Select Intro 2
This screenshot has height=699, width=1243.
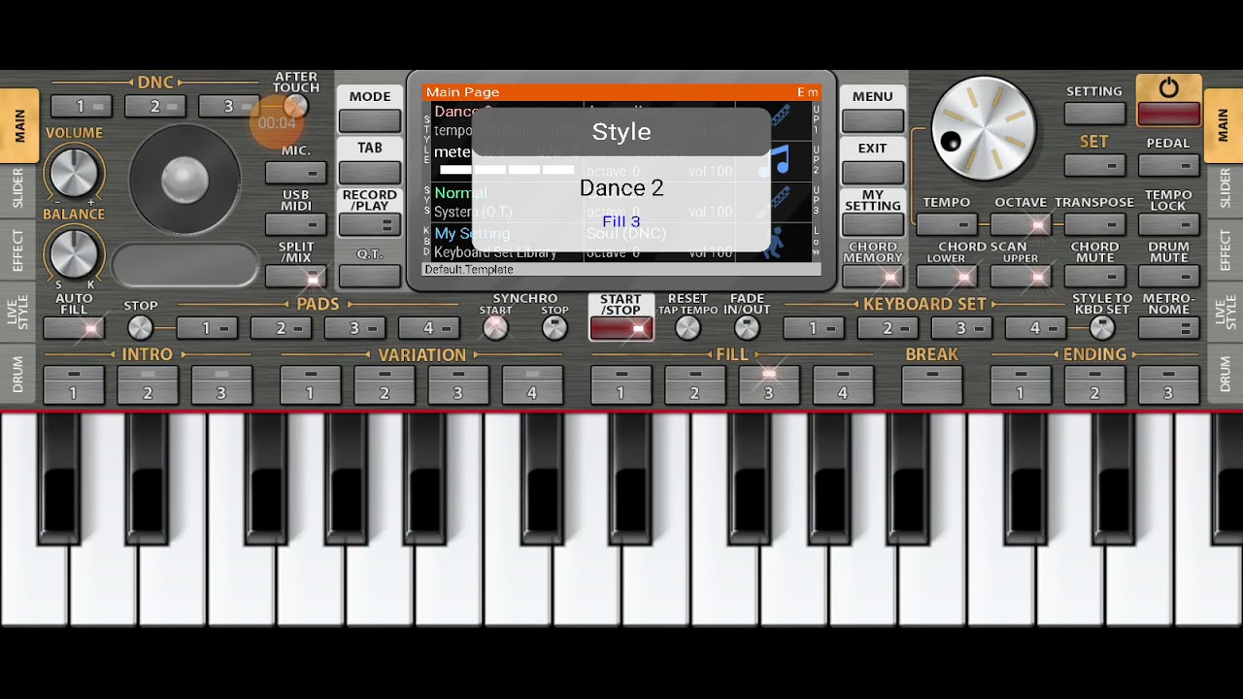(148, 384)
